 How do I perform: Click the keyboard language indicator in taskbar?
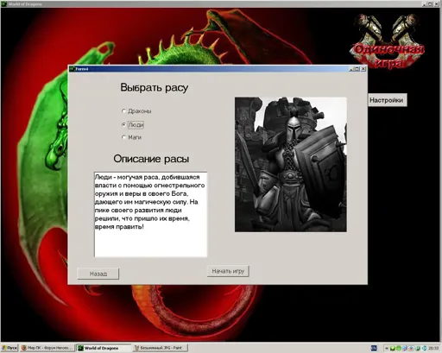coord(374,348)
